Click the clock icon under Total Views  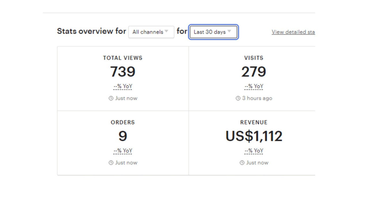coord(111,98)
